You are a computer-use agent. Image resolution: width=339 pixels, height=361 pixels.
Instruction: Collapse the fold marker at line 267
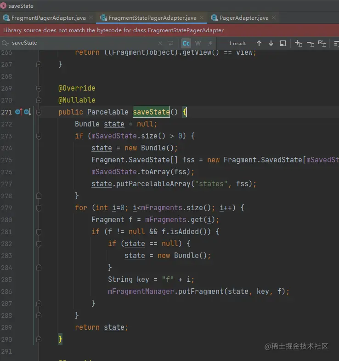coord(39,64)
